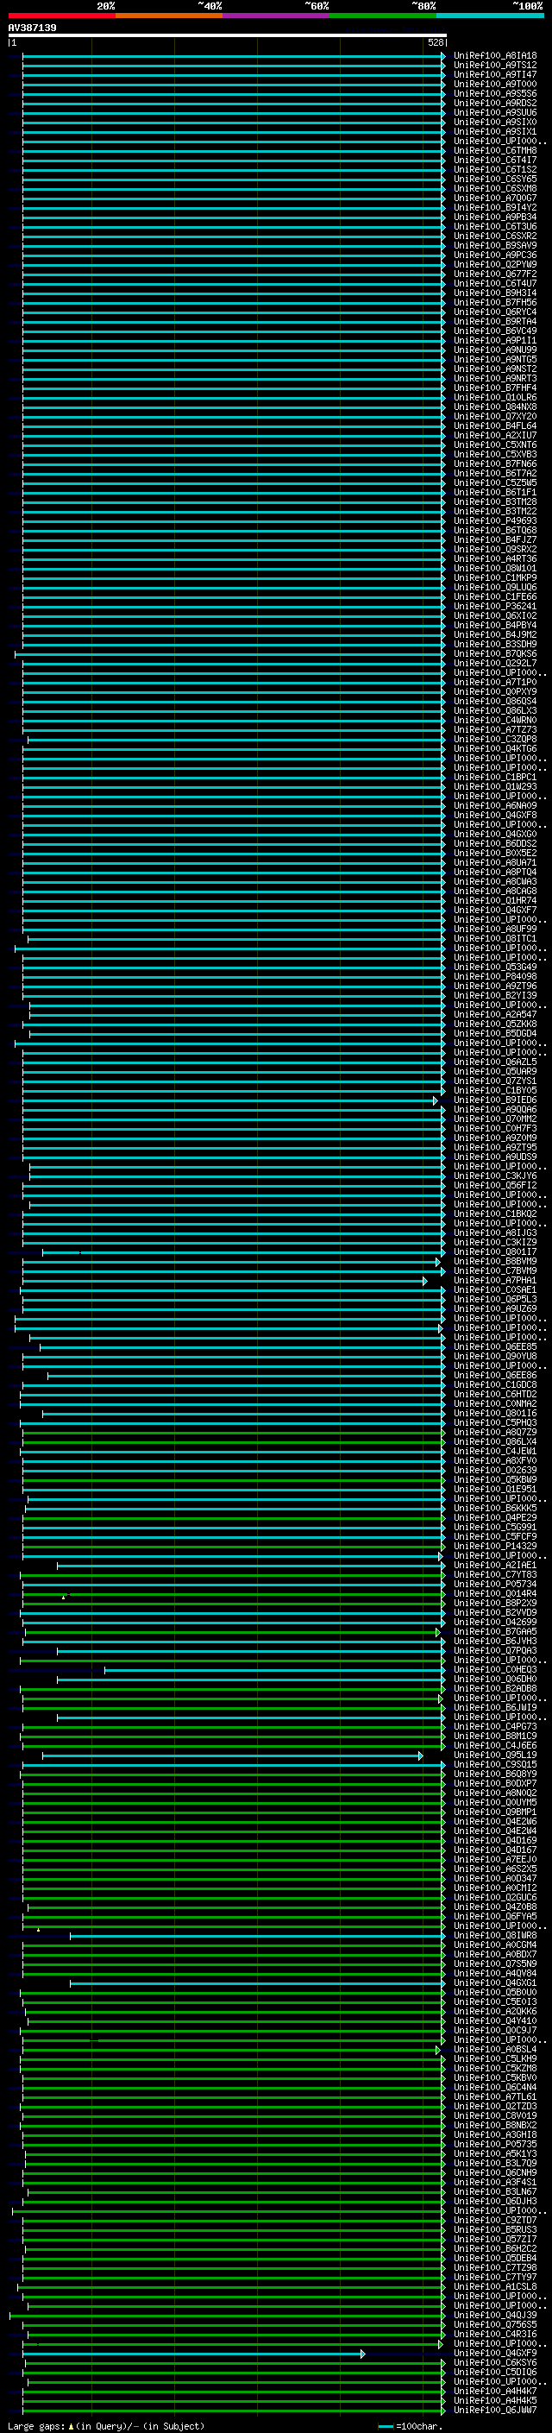552x2433 pixels.
Task: Select the UniRef100_C4R3I6 label
Action: 495,2335
